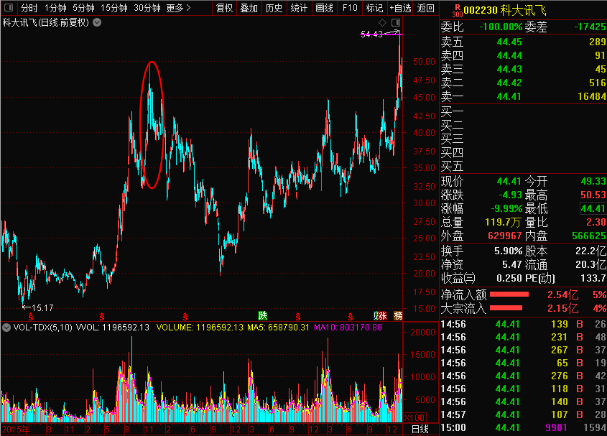Click the top-left panel layout icon
The image size is (607, 436).
point(8,9)
